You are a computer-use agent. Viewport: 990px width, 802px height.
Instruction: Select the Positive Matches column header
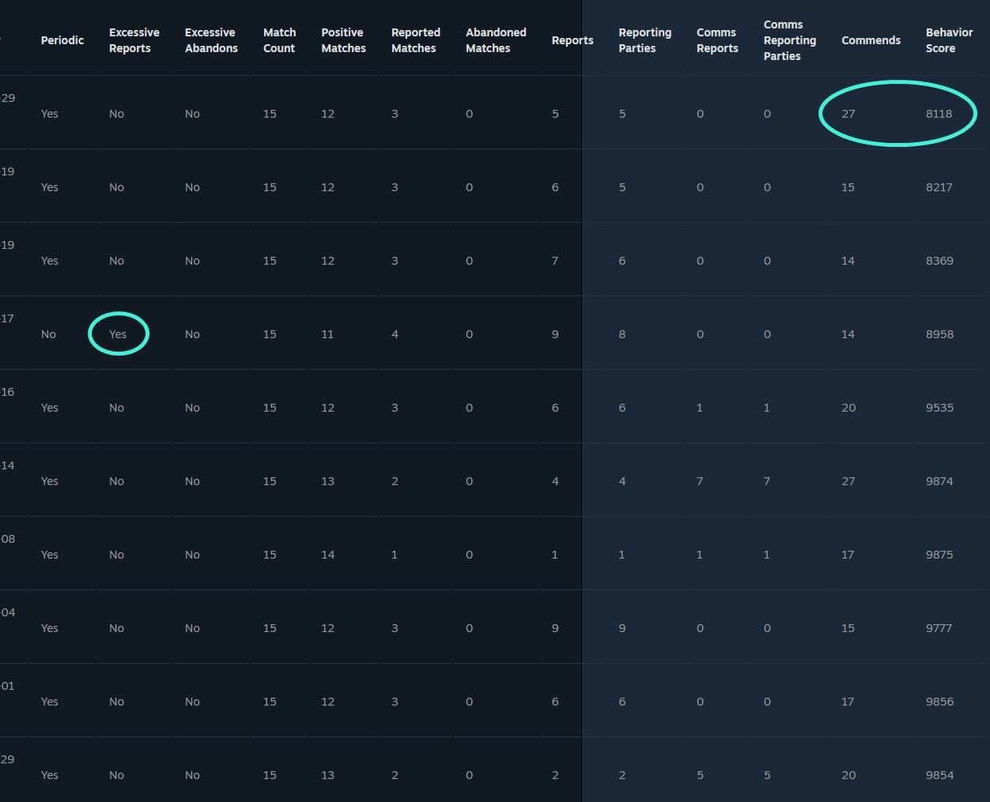point(343,40)
